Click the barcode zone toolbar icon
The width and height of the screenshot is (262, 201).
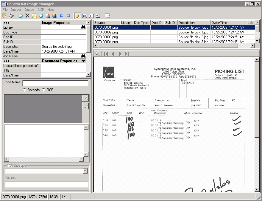(x=91, y=16)
